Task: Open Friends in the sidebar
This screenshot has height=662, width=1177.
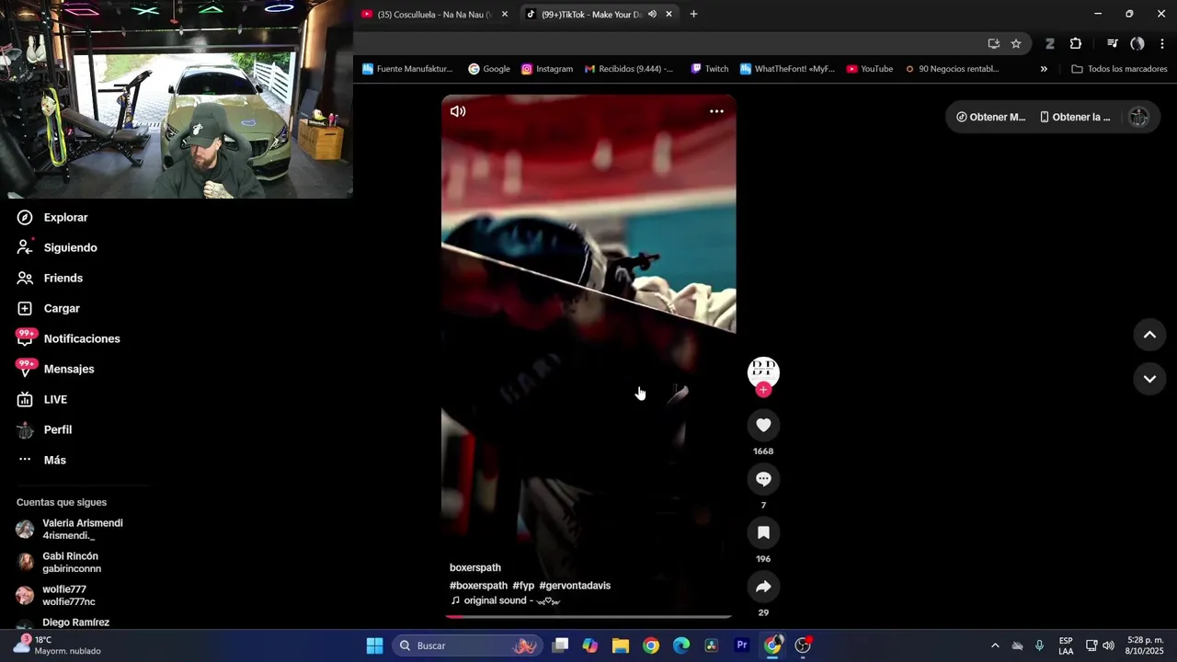Action: coord(51,279)
